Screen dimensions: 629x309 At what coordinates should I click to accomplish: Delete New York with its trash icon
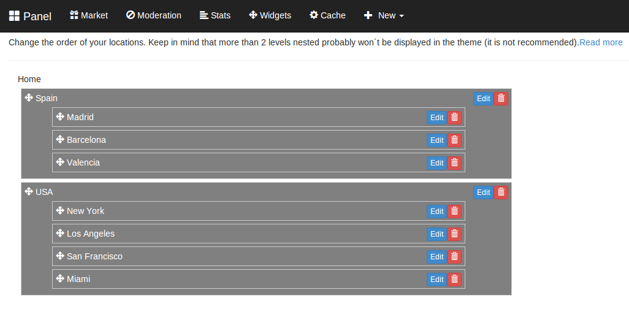[x=454, y=212]
